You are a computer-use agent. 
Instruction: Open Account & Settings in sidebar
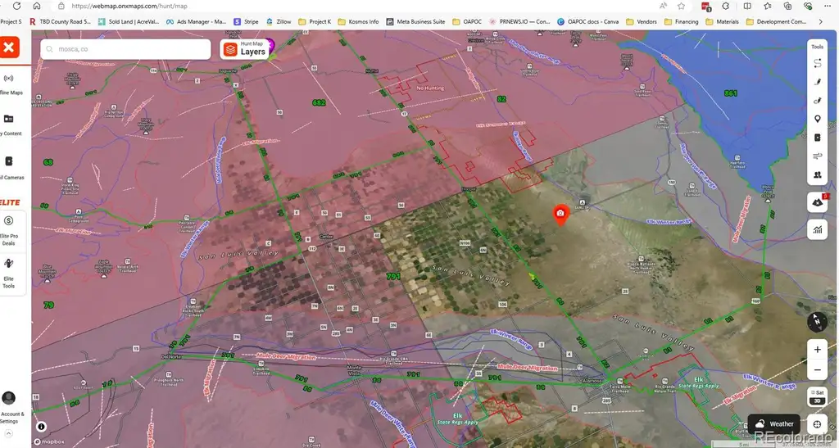click(x=9, y=407)
